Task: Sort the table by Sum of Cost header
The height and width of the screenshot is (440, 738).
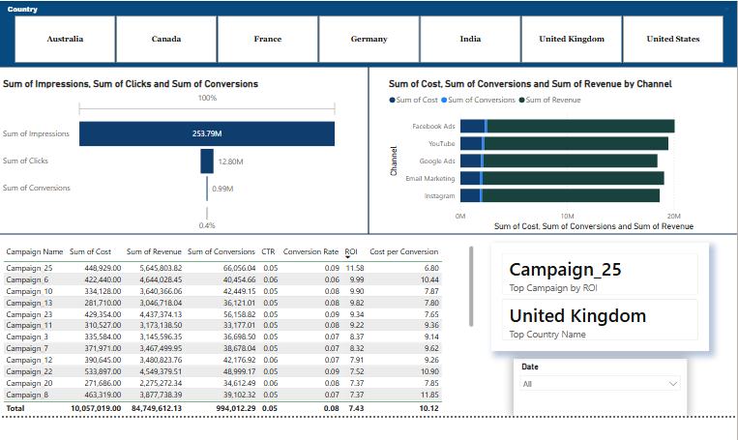Action: (90, 251)
